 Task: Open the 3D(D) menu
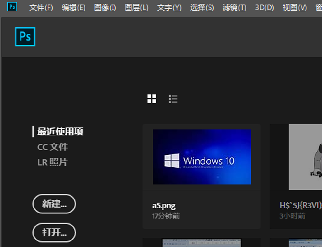(264, 7)
